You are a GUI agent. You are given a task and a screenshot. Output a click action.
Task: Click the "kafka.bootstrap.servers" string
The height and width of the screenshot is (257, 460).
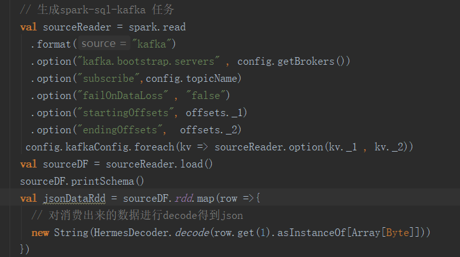[x=148, y=61]
